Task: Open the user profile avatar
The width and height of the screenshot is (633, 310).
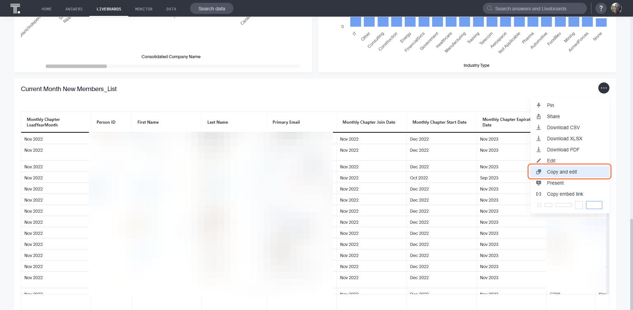Action: tap(616, 8)
